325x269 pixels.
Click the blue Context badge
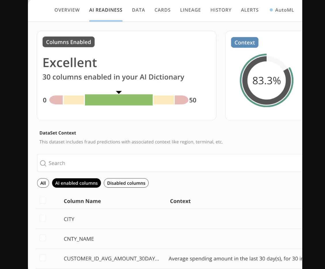244,43
